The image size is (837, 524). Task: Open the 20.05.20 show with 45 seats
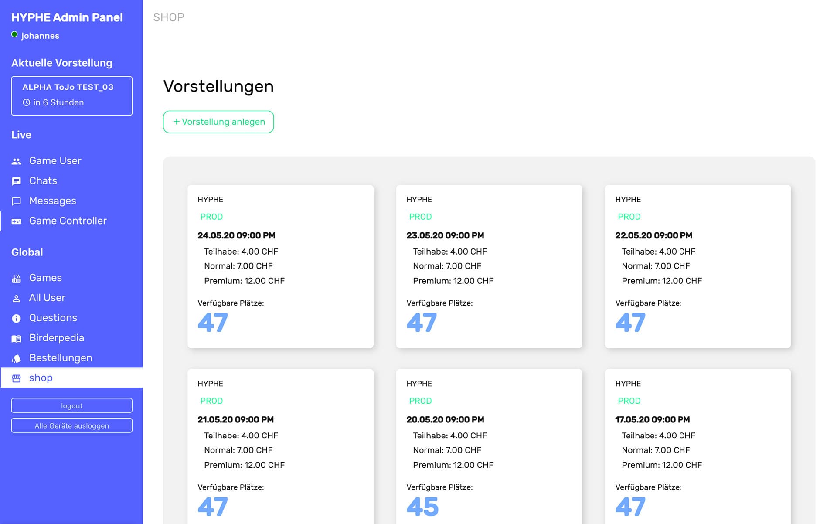tap(489, 449)
